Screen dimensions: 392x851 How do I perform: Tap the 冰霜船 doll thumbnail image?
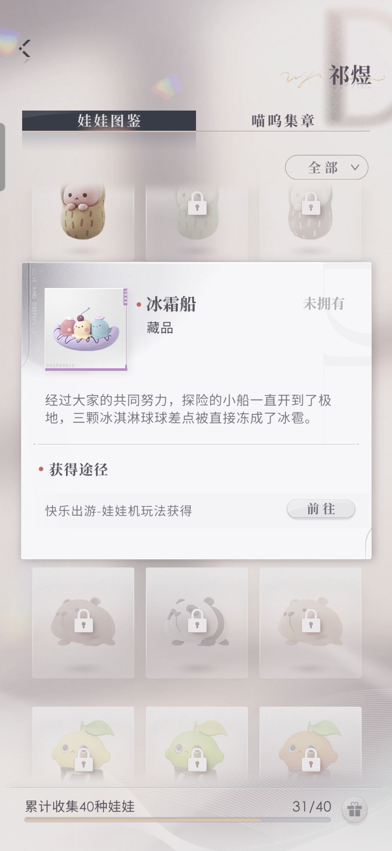(86, 329)
